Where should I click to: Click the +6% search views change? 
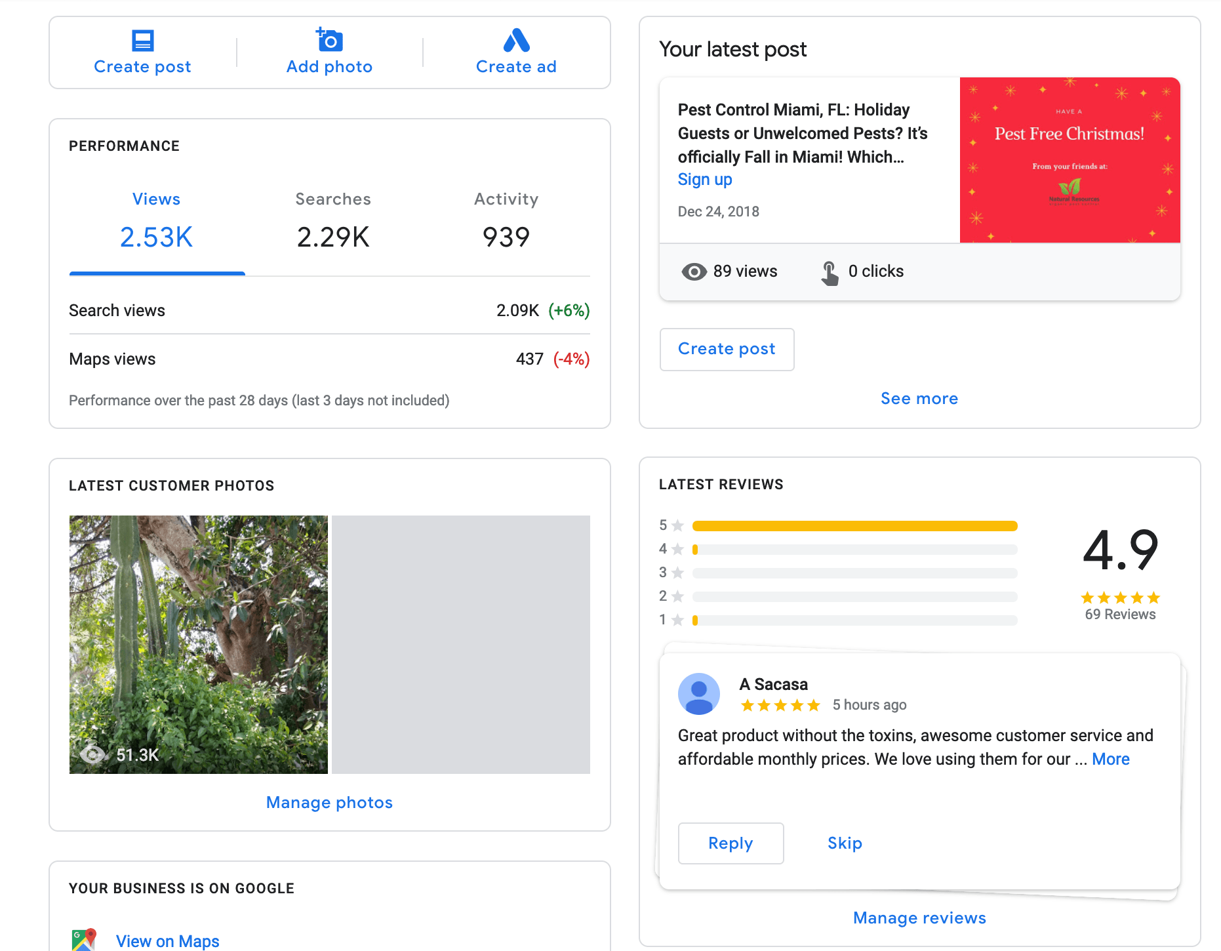click(569, 311)
